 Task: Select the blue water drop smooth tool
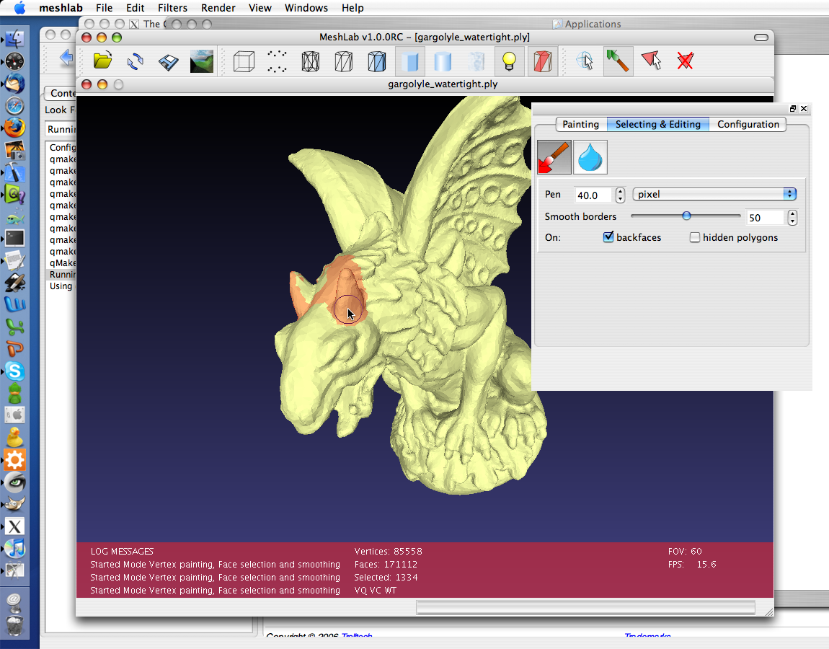[590, 157]
